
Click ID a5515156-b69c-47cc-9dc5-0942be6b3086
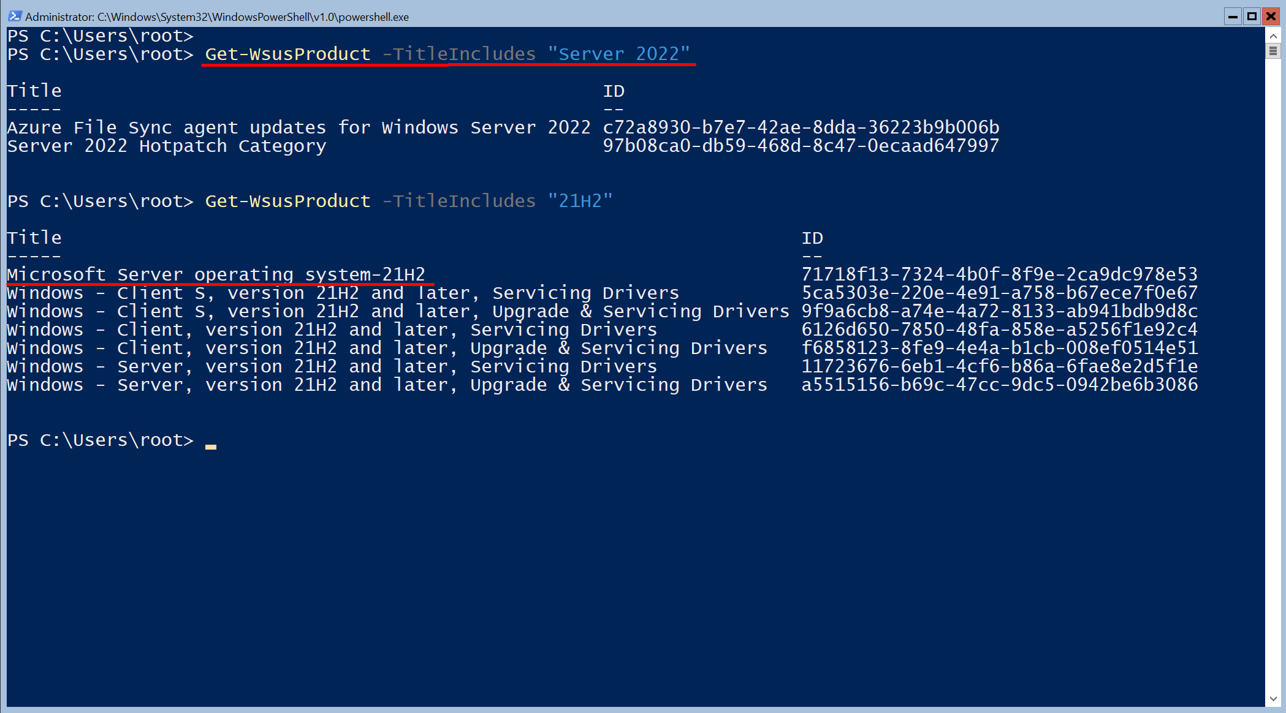pos(999,385)
